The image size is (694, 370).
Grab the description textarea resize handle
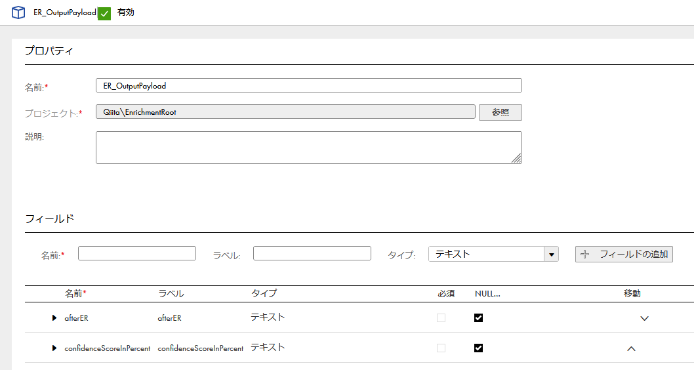(516, 158)
